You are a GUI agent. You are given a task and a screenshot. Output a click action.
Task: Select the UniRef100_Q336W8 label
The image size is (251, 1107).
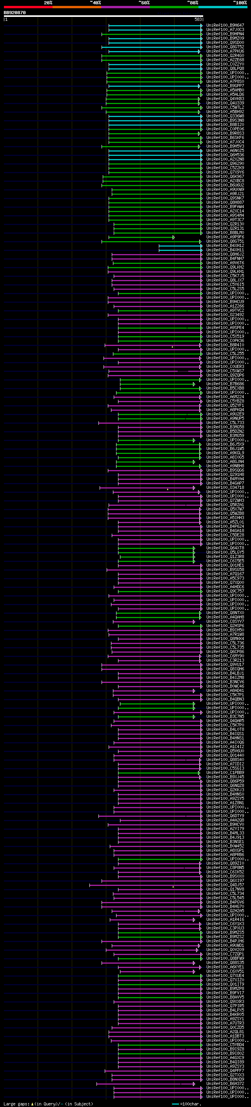[x=225, y=116]
